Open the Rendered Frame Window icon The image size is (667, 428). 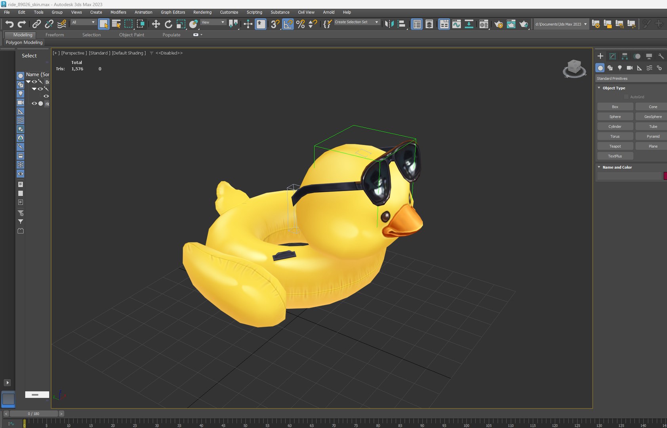pyautogui.click(x=511, y=24)
